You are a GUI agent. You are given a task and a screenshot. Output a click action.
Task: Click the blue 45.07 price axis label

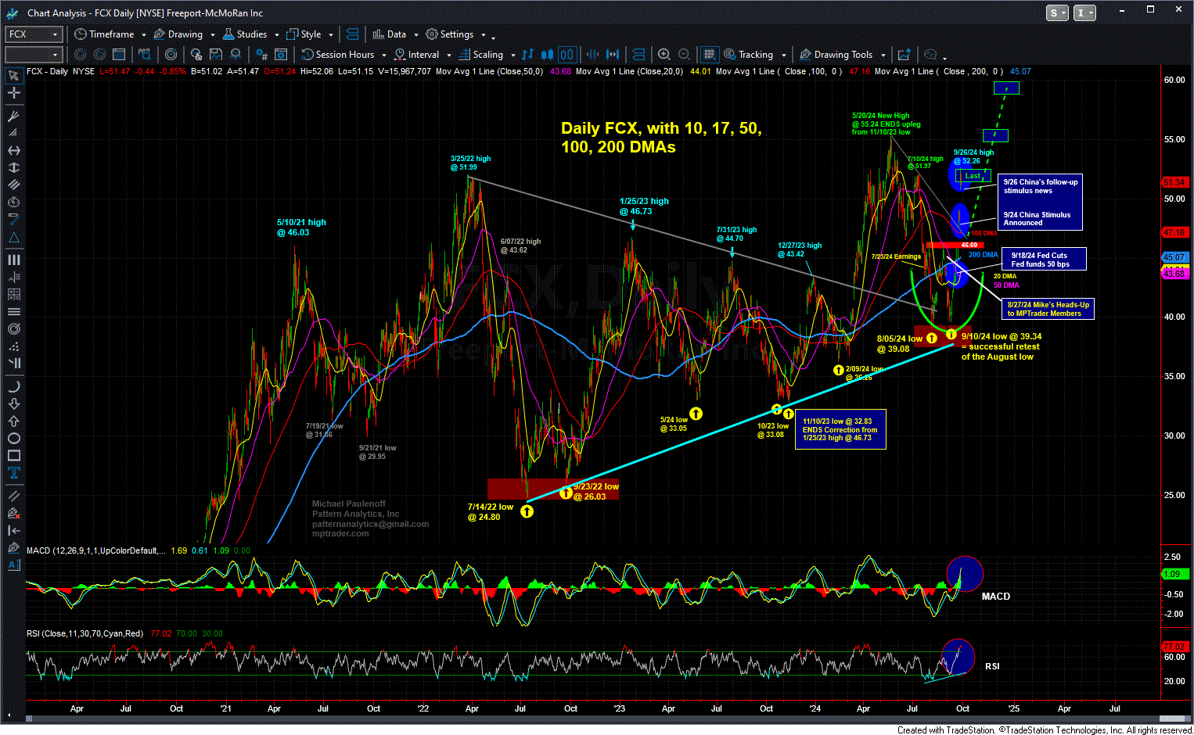tap(1174, 257)
